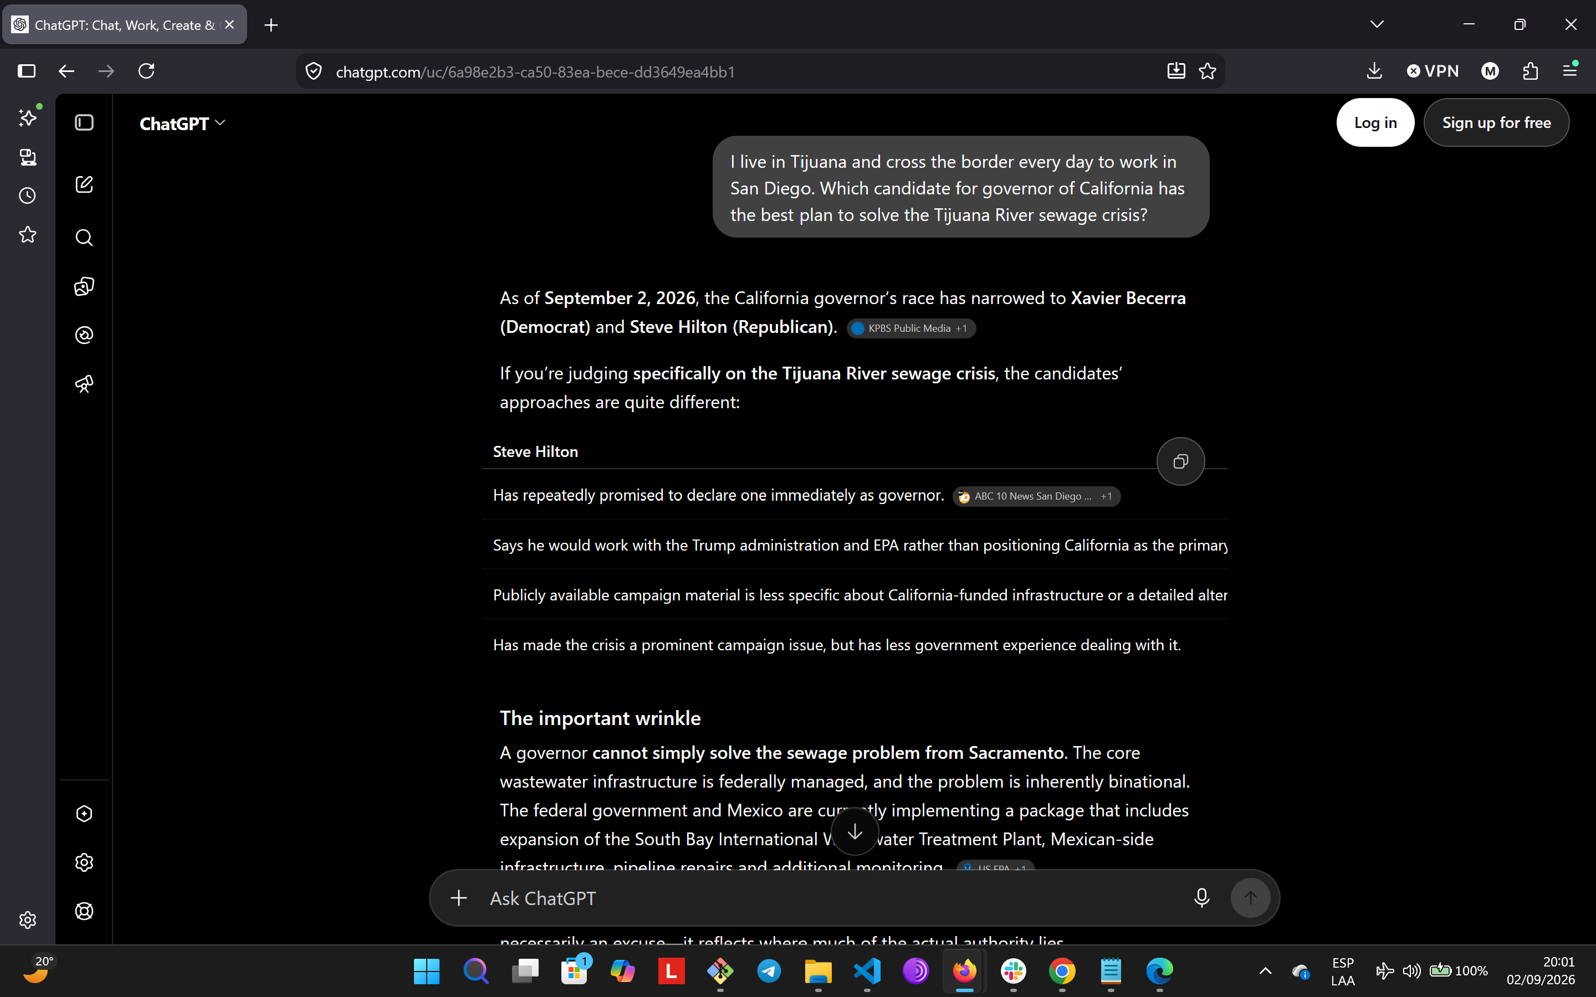Click the chatgpt.com address bar URL
This screenshot has width=1596, height=997.
pos(535,72)
